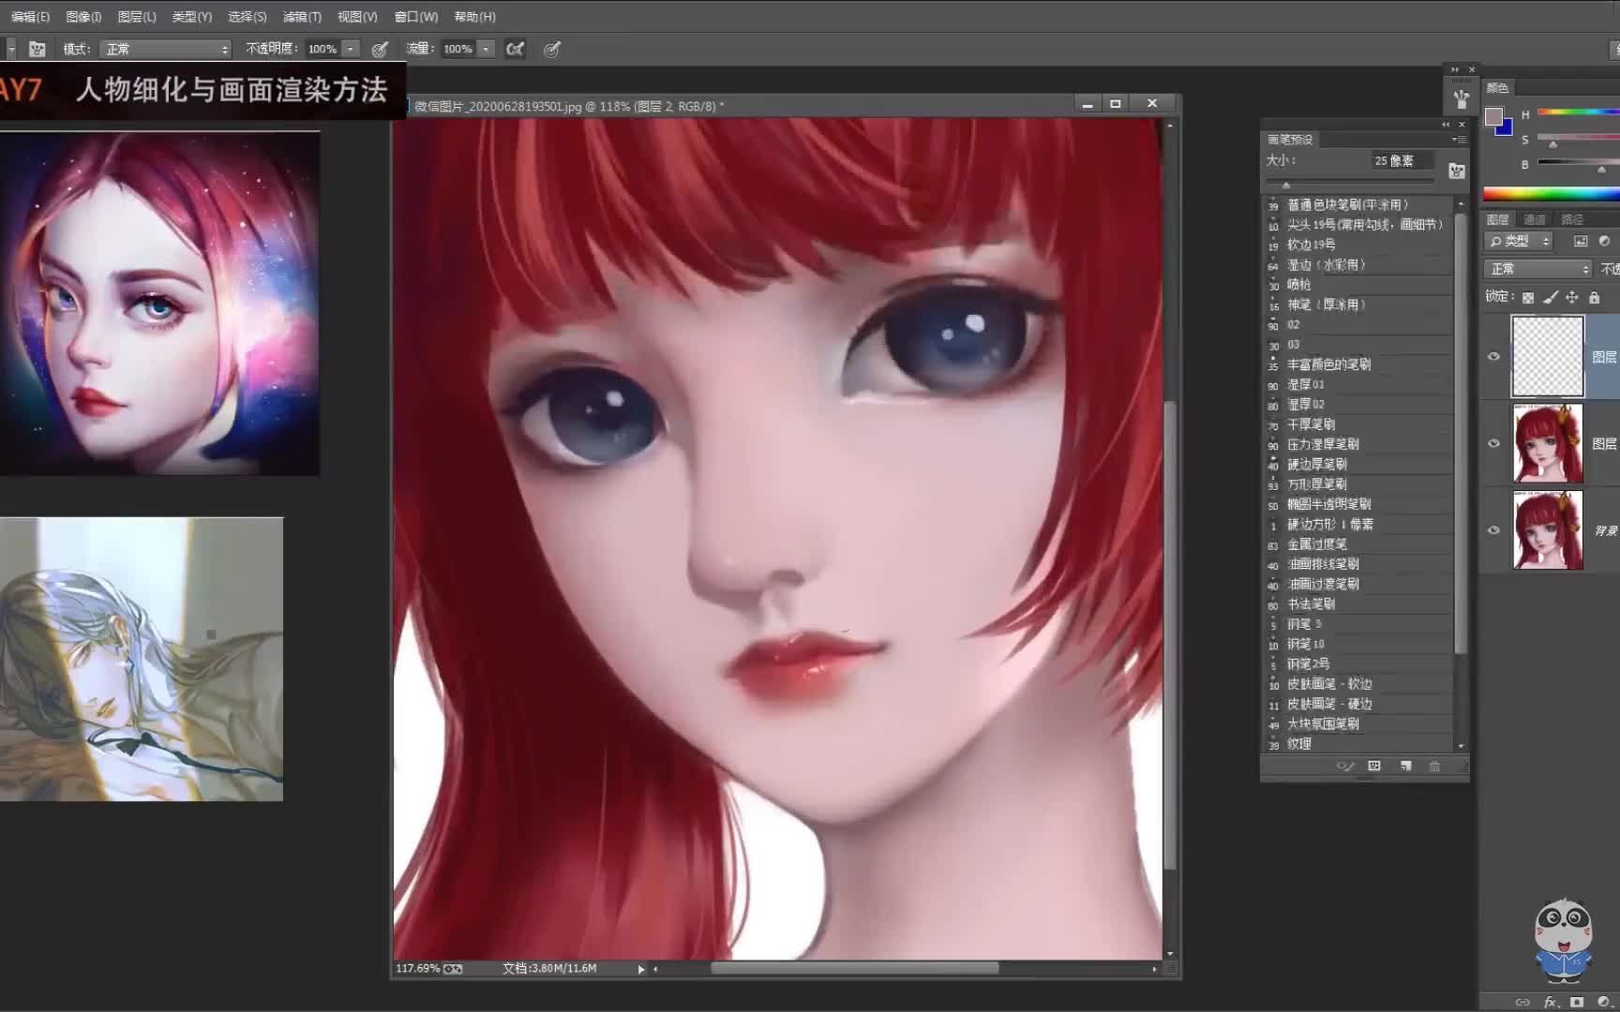Screen dimensions: 1620x1012
Task: Enable the airbrush build-up icon
Action: point(515,49)
